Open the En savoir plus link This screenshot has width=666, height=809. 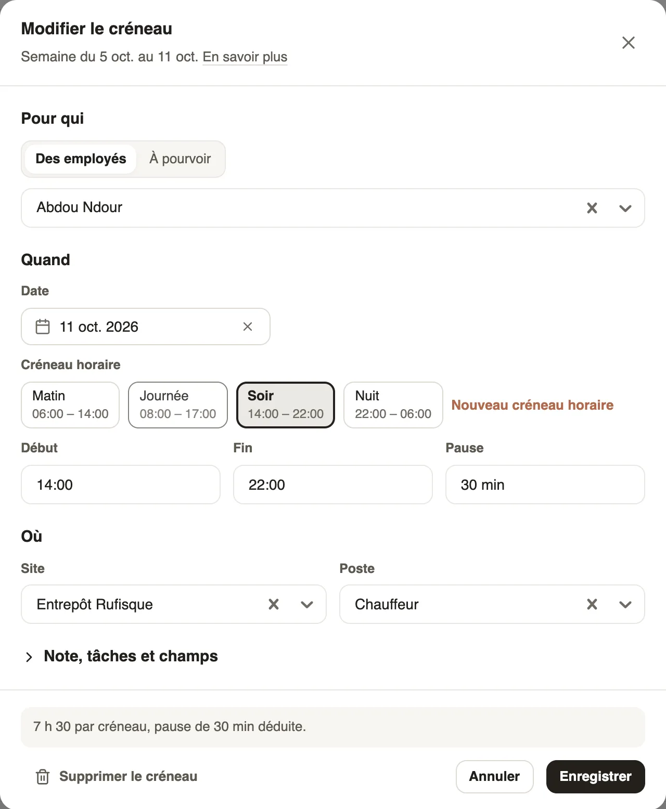245,57
